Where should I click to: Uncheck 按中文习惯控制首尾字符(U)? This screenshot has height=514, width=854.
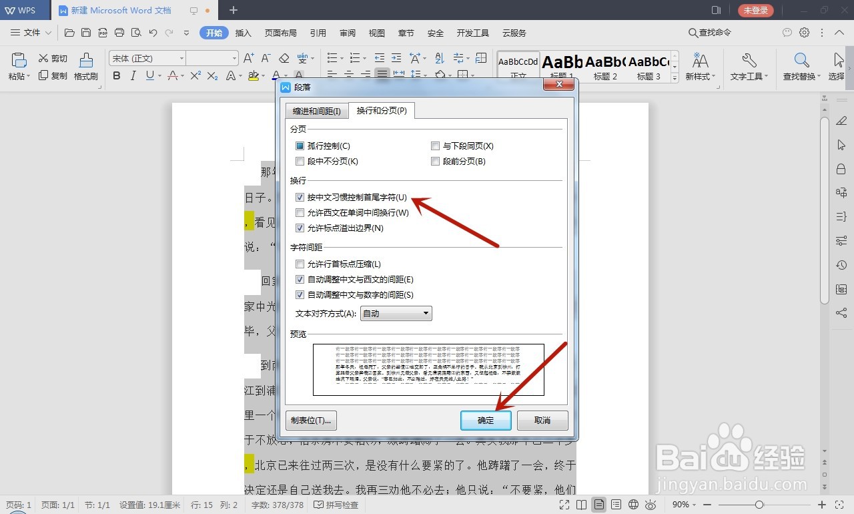[x=300, y=197]
